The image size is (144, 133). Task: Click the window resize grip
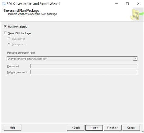pyautogui.click(x=142, y=131)
